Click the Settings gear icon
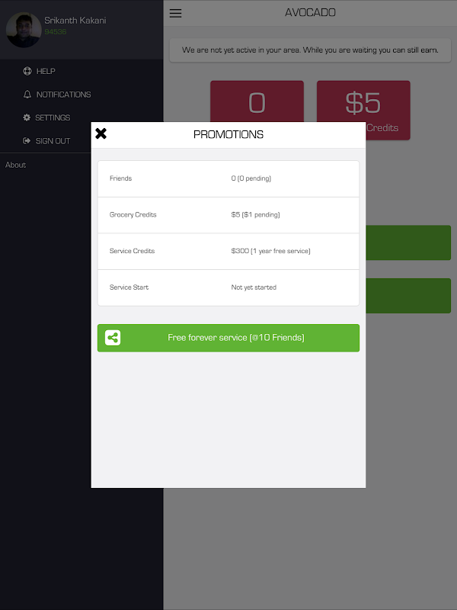 click(x=27, y=117)
